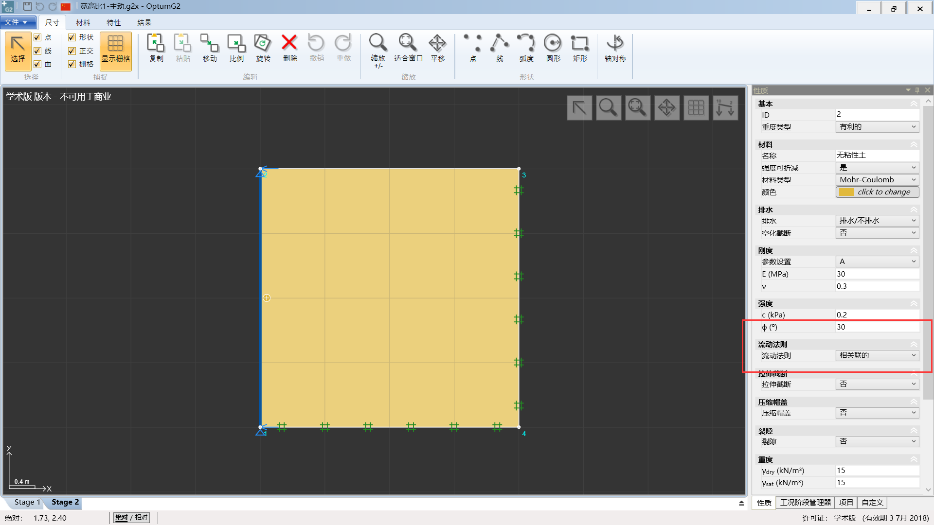Open the 工况阶段管理器 tab

tap(806, 503)
